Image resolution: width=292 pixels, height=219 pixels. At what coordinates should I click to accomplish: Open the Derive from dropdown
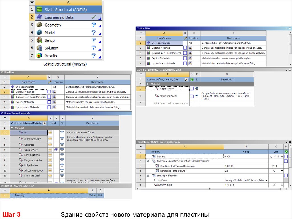[267, 180]
